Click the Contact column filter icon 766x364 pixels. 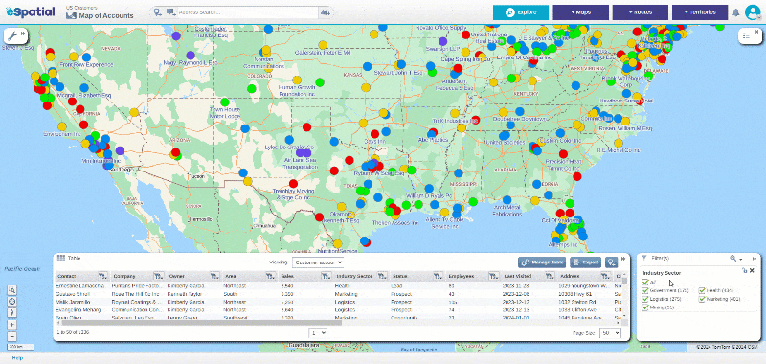(x=103, y=276)
